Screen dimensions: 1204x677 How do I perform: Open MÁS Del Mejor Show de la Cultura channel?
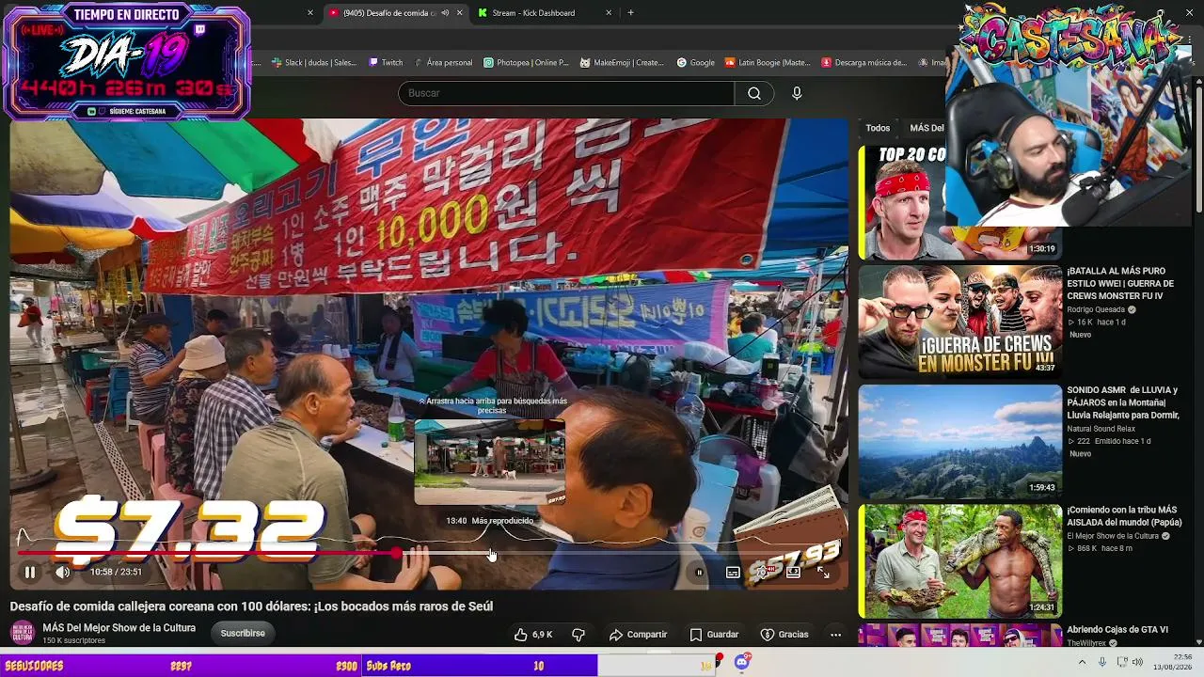pyautogui.click(x=119, y=628)
